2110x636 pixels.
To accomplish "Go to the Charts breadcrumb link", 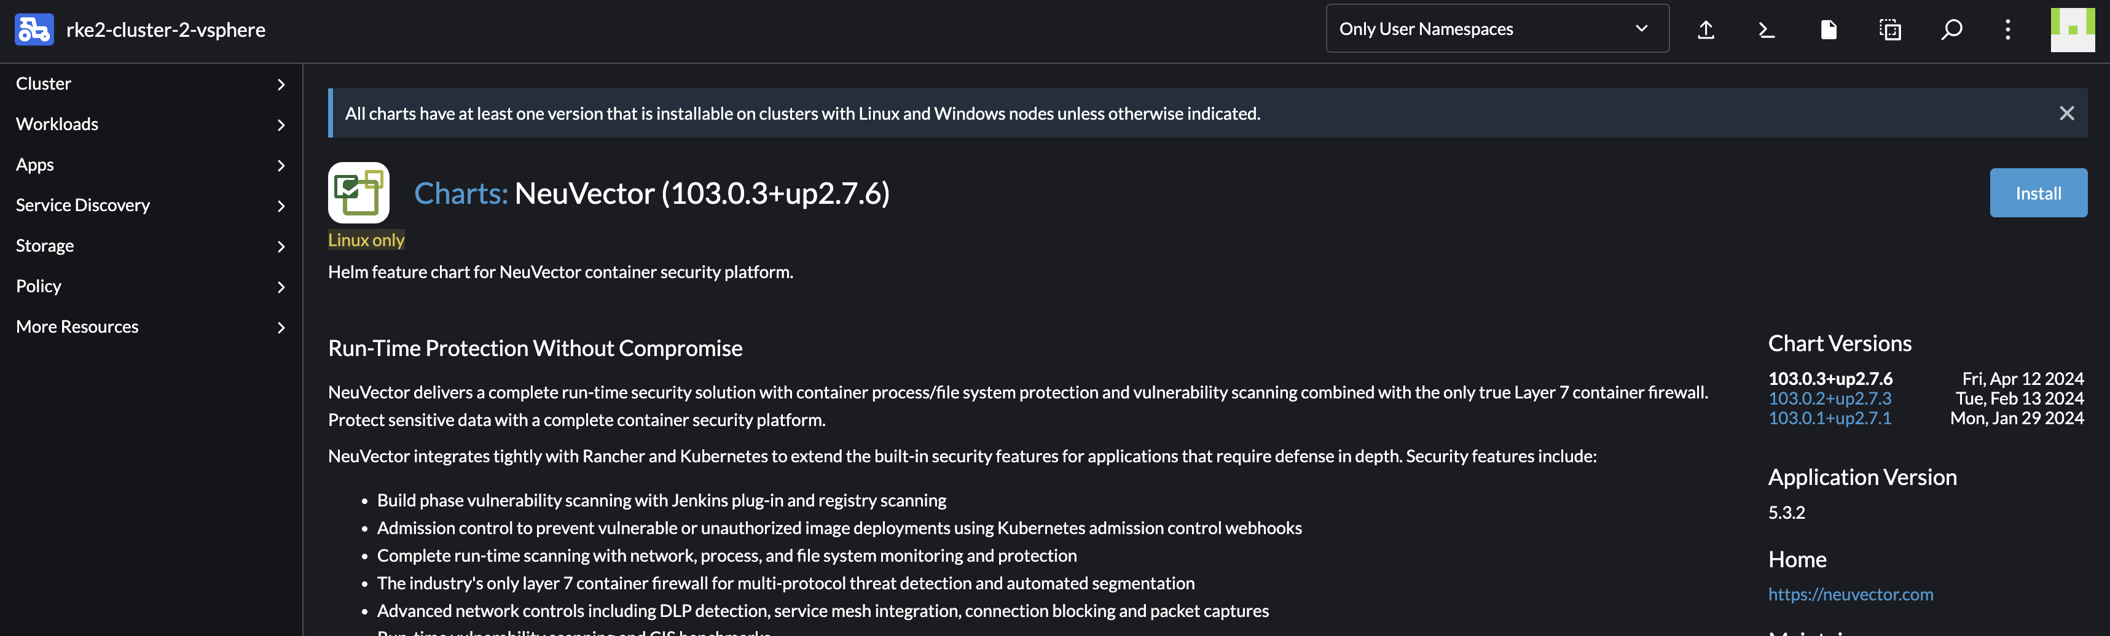I will [x=461, y=193].
